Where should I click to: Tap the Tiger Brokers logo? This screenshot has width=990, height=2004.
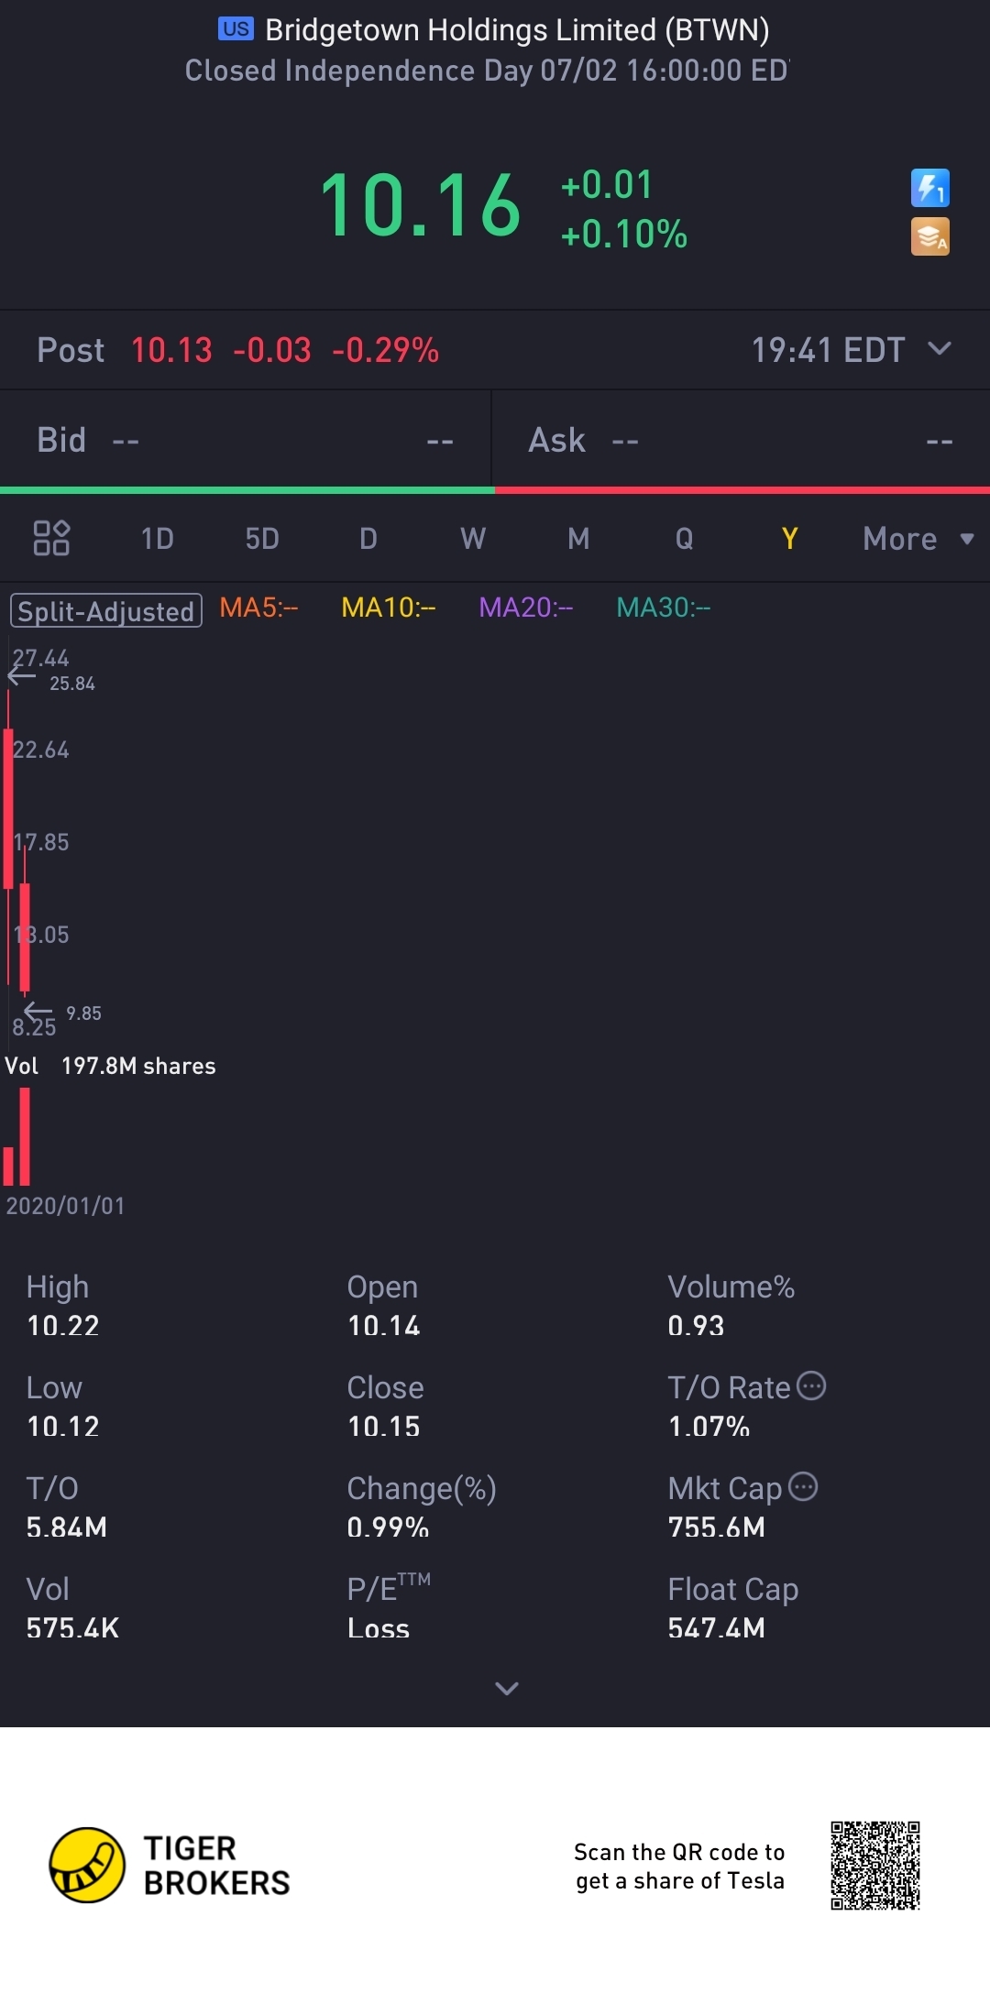point(170,1865)
